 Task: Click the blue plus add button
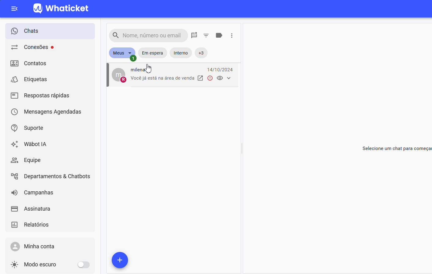pos(120,260)
